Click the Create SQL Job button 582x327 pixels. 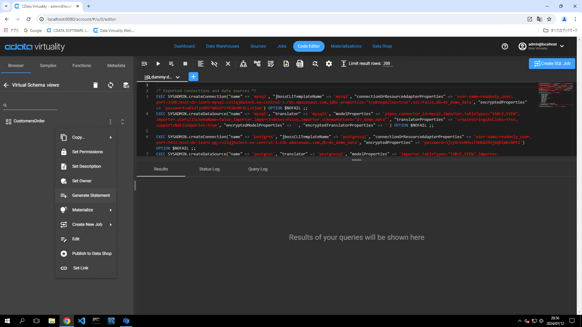tap(552, 64)
